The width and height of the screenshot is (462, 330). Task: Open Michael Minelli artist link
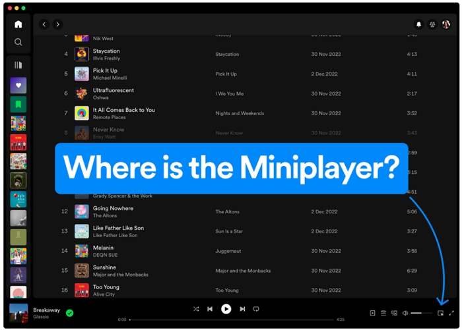pos(110,78)
